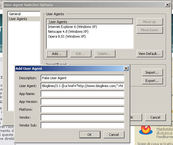173x145 pixels.
Task: Confirm Add User Agent with OK
Action: pyautogui.click(x=90, y=135)
